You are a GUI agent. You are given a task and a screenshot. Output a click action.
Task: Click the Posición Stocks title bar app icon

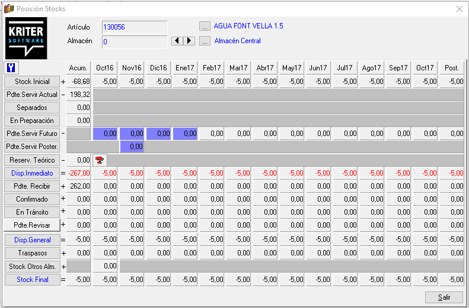coord(9,9)
